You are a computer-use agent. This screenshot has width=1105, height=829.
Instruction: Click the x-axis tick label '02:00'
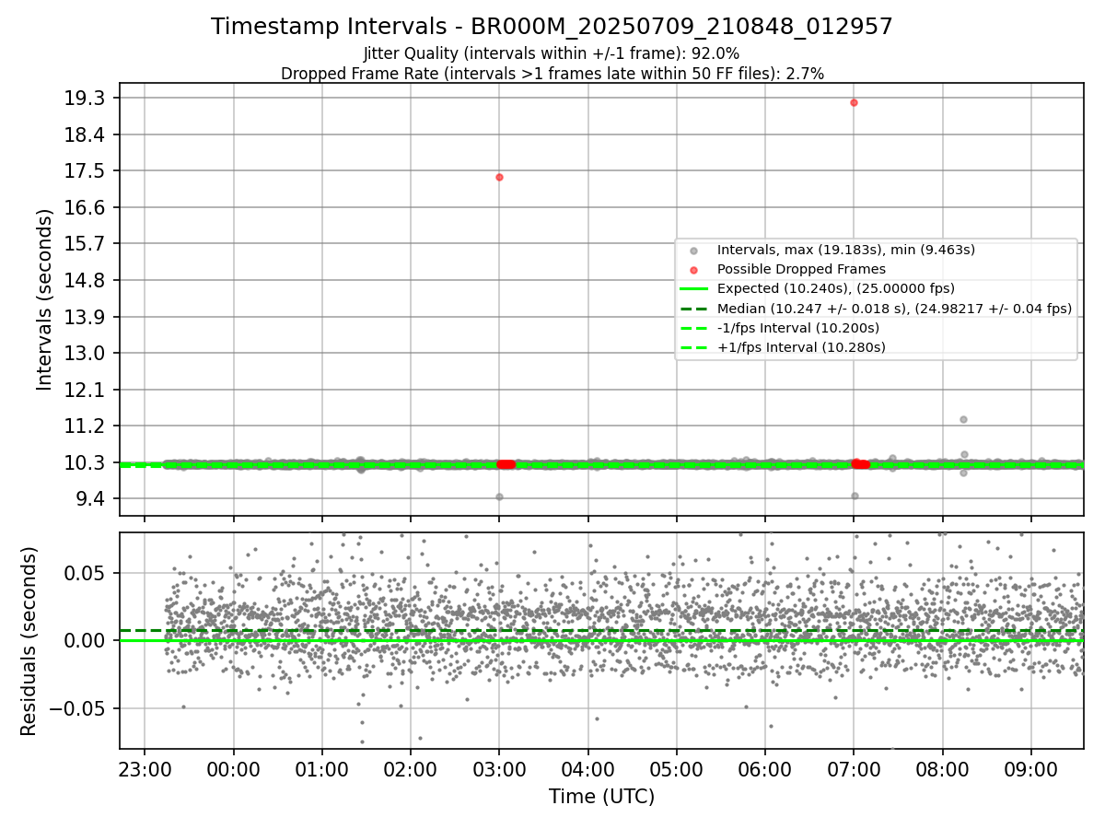[411, 770]
